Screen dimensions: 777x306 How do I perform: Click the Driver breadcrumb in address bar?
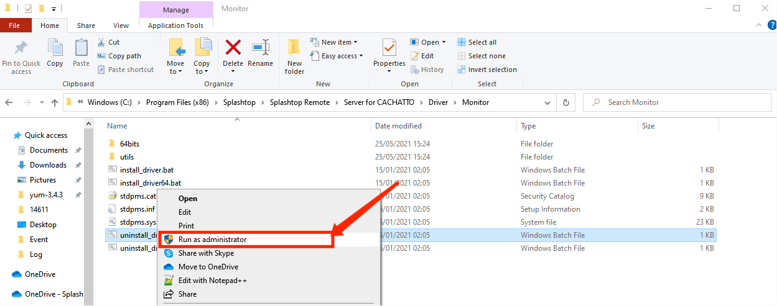click(x=438, y=102)
